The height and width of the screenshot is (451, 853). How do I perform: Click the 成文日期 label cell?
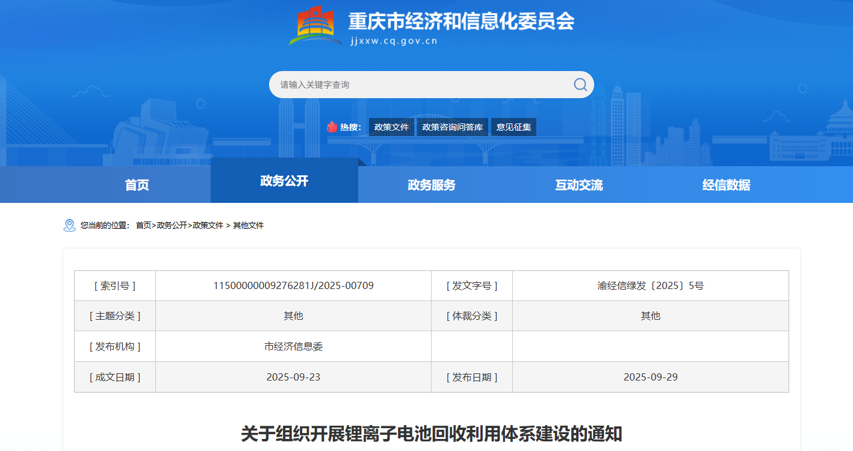coord(115,377)
